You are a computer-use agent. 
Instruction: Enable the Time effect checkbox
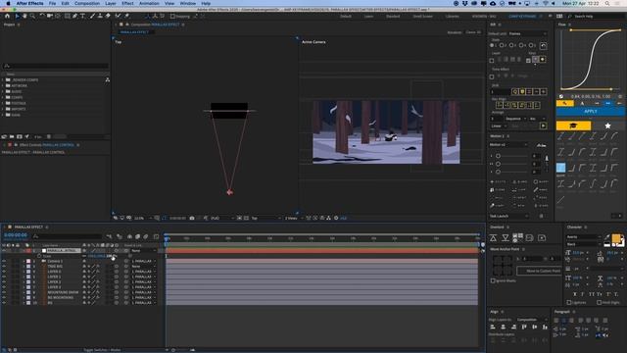[x=492, y=76]
